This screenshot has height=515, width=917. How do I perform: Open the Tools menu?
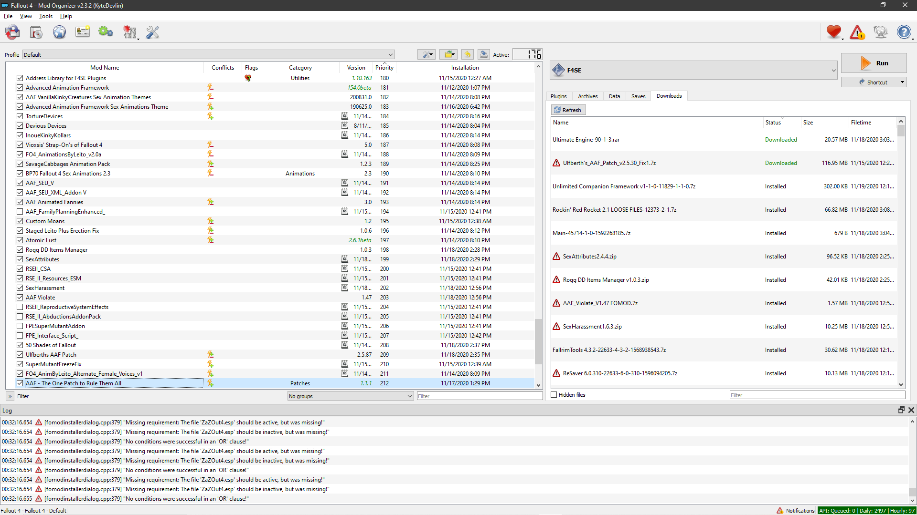pos(46,16)
